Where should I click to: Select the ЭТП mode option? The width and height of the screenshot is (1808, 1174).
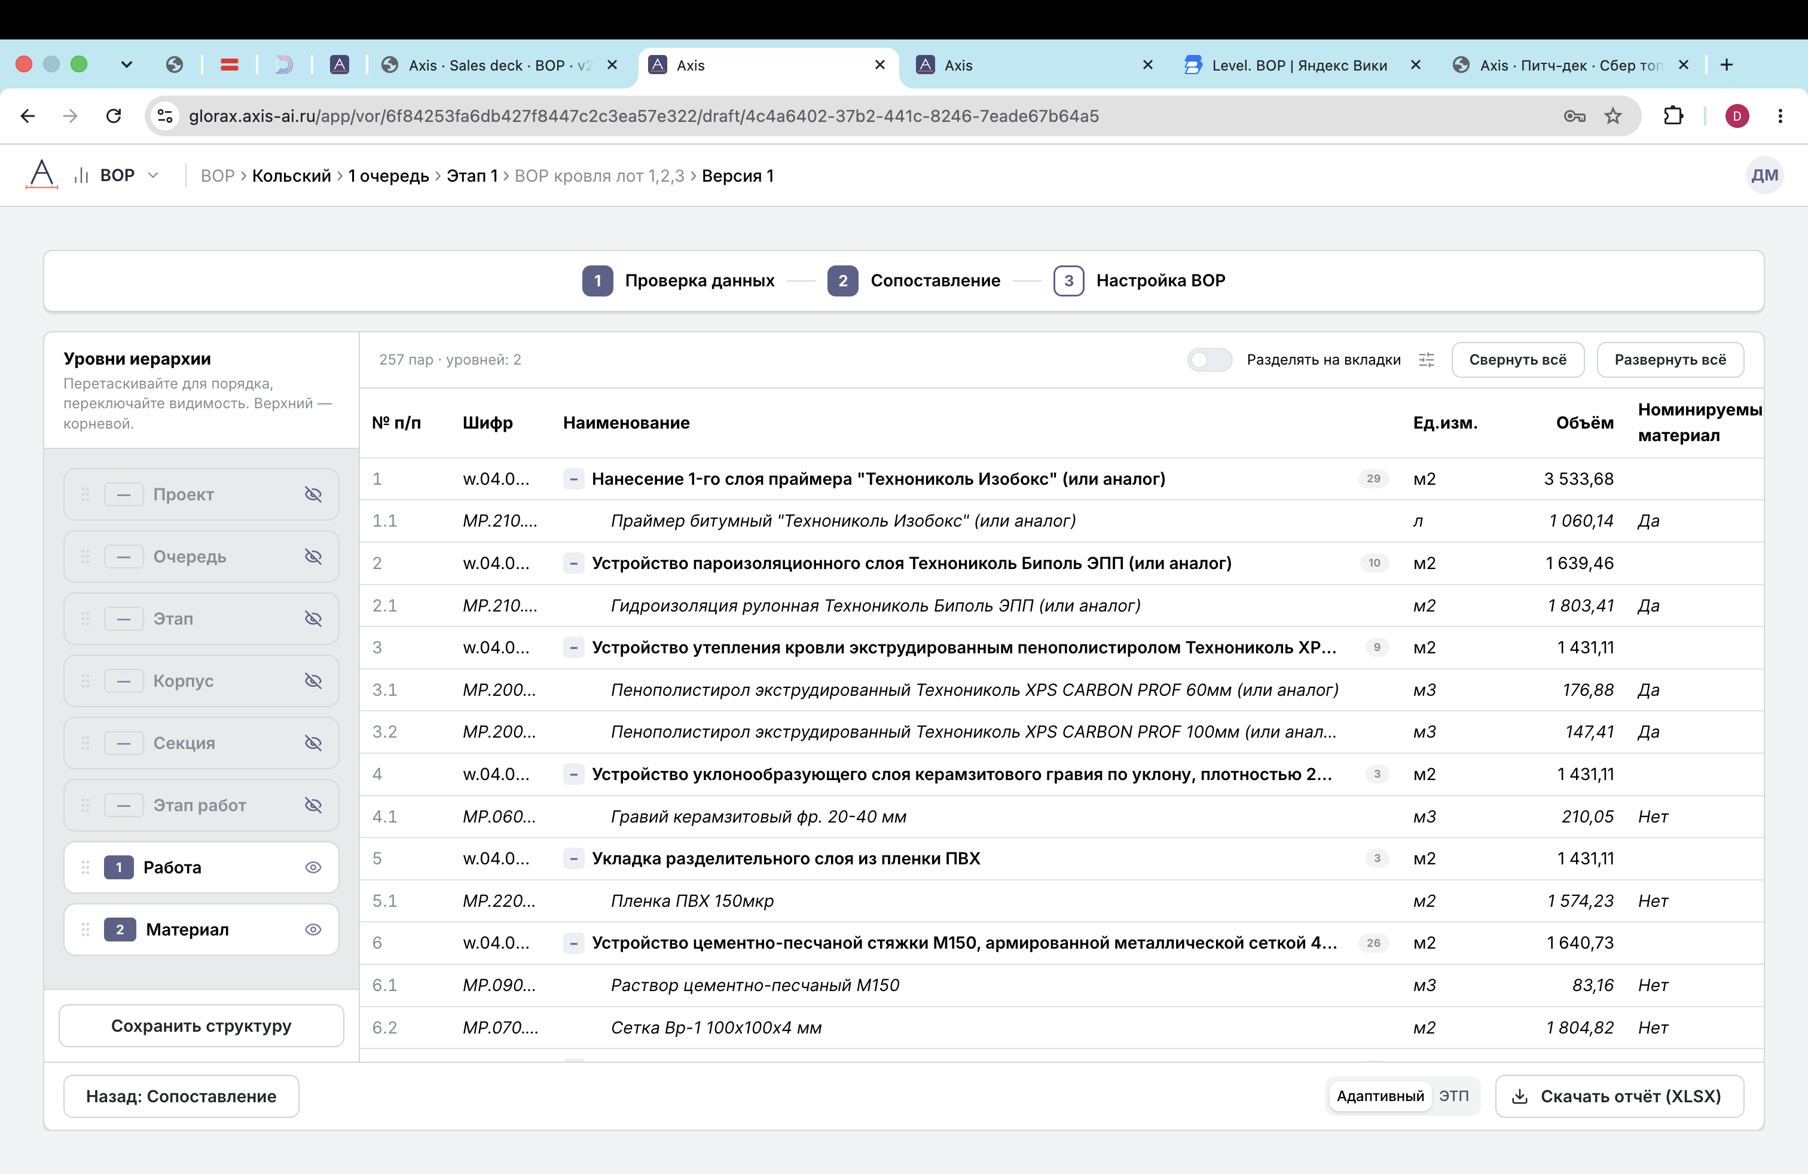tap(1453, 1096)
